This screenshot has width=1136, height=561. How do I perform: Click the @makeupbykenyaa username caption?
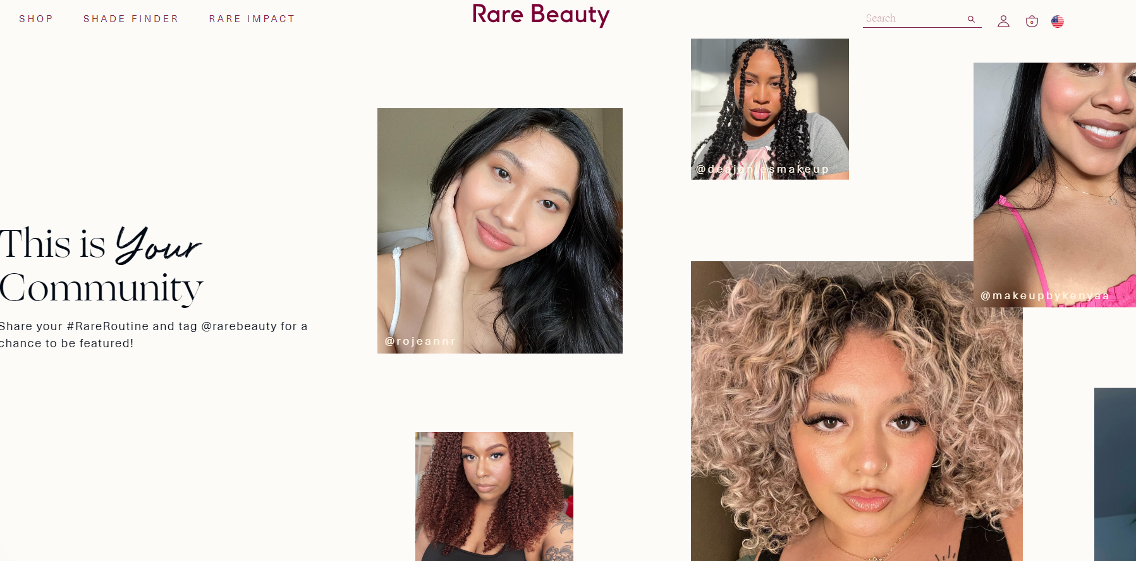click(1045, 296)
